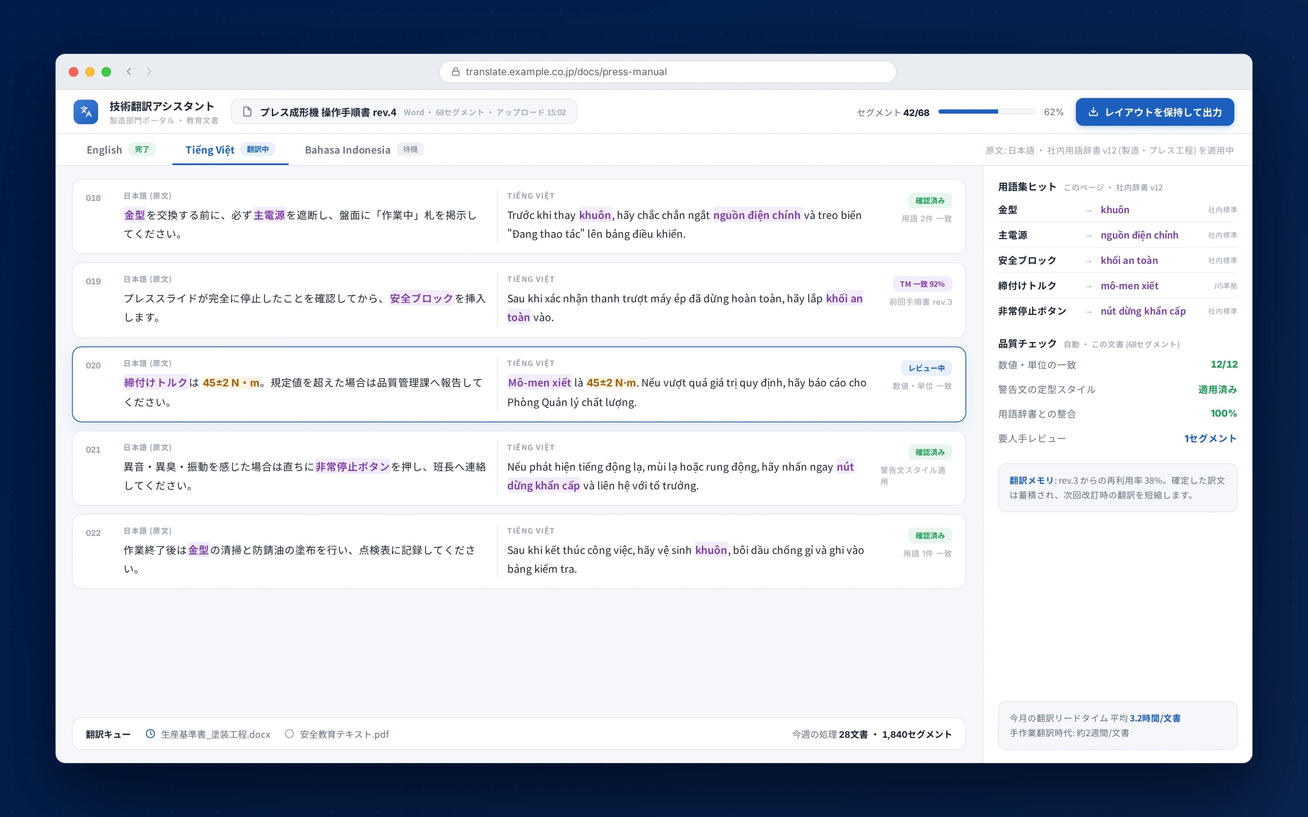Click the 3.2時間/文書 lead time value
Viewport: 1308px width, 817px height.
(1155, 718)
